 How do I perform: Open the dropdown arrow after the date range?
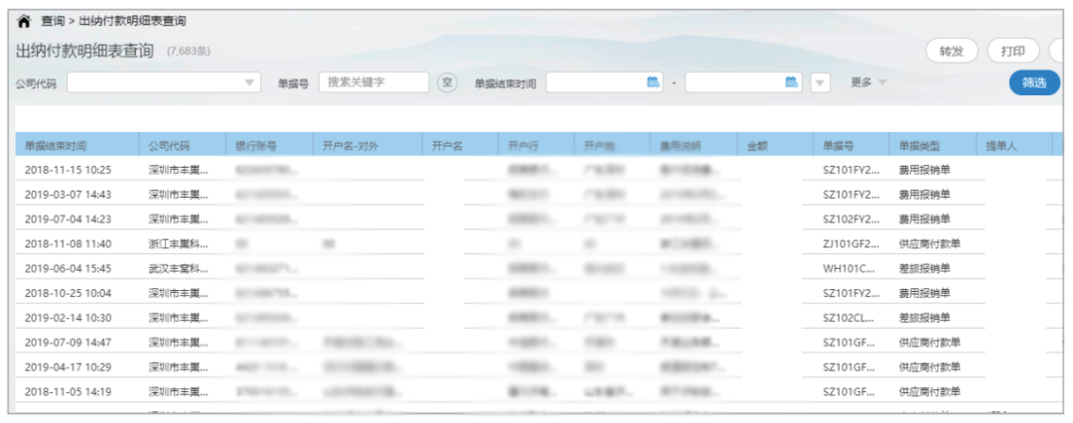click(821, 83)
